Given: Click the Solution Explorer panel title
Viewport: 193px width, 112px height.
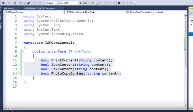Looking at the screenshot, I should point(191,9).
